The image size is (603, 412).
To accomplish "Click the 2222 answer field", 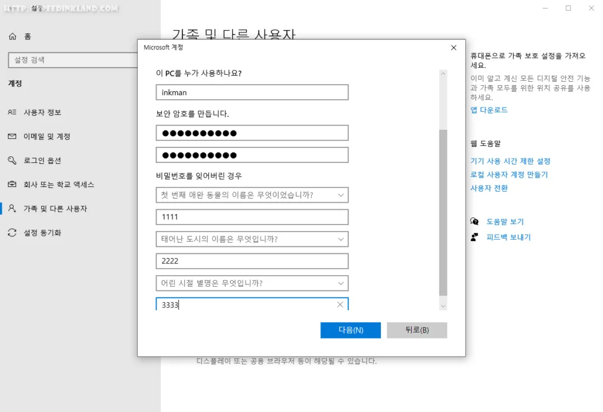I will coord(252,261).
